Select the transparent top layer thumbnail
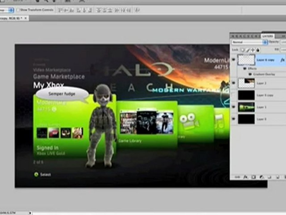 click(246, 60)
